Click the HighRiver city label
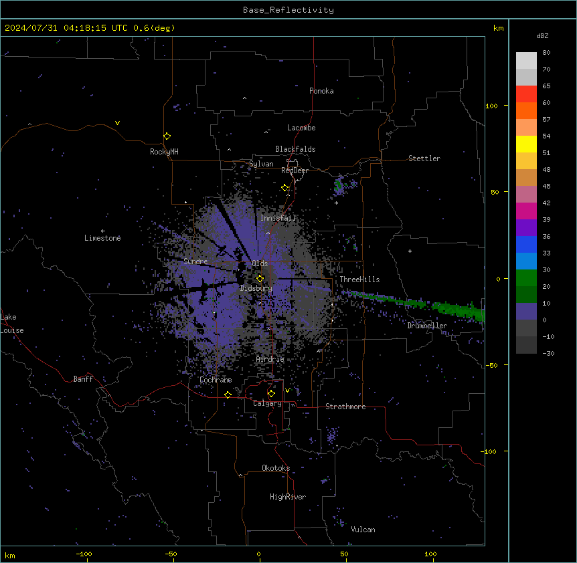577x563 pixels. coord(288,497)
